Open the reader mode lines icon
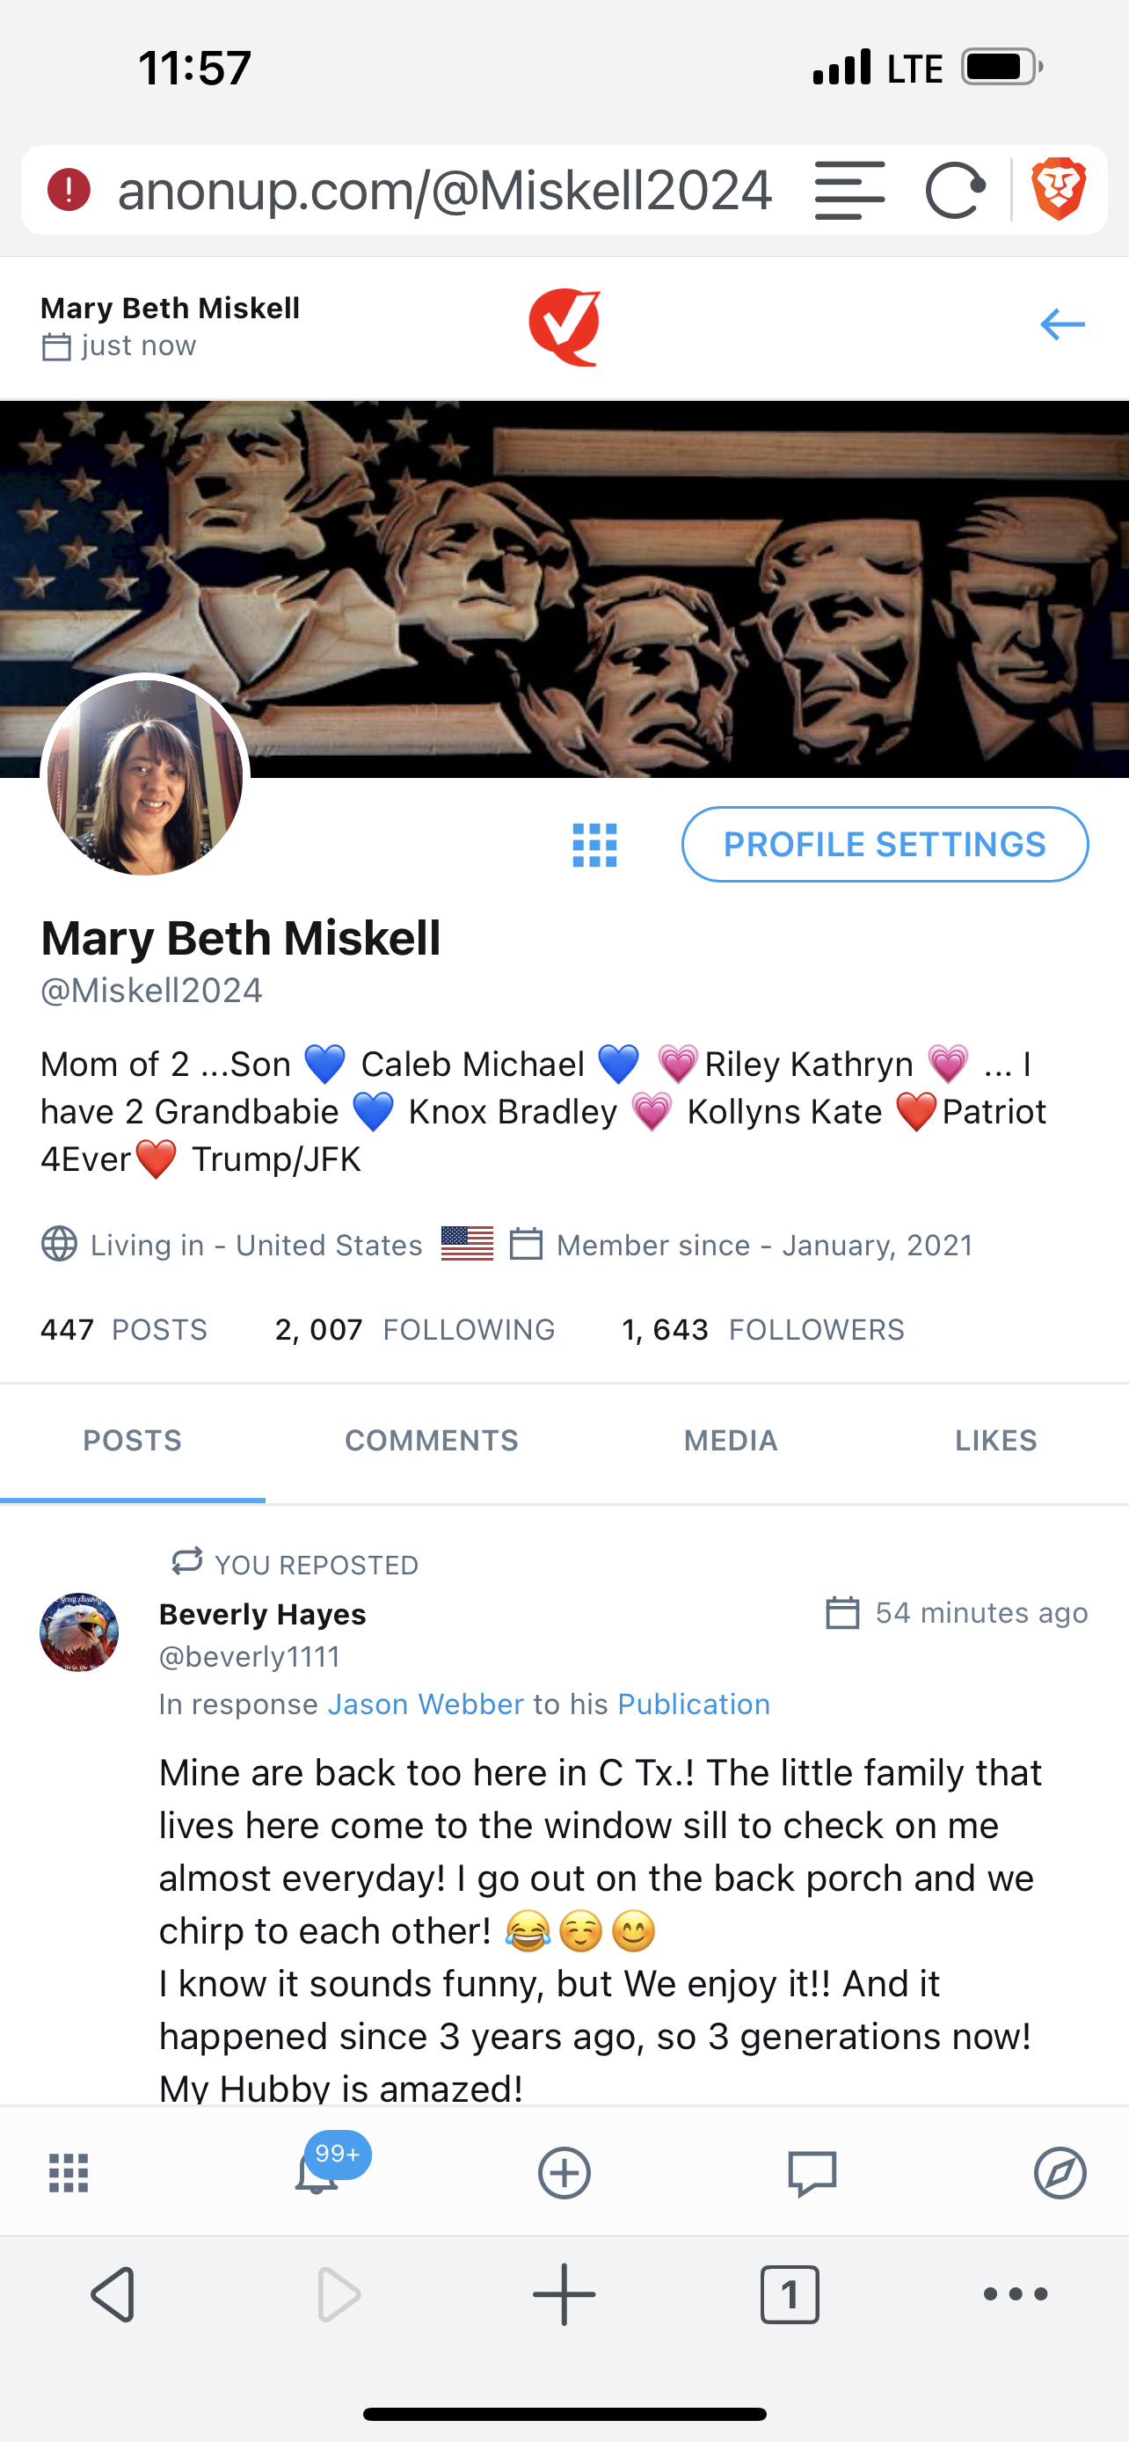The width and height of the screenshot is (1129, 2442). pos(849,191)
